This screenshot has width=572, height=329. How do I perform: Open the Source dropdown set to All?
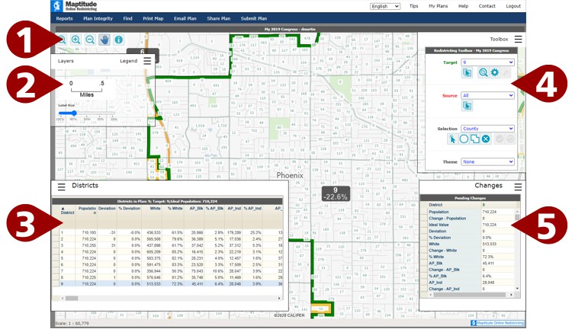pos(488,95)
